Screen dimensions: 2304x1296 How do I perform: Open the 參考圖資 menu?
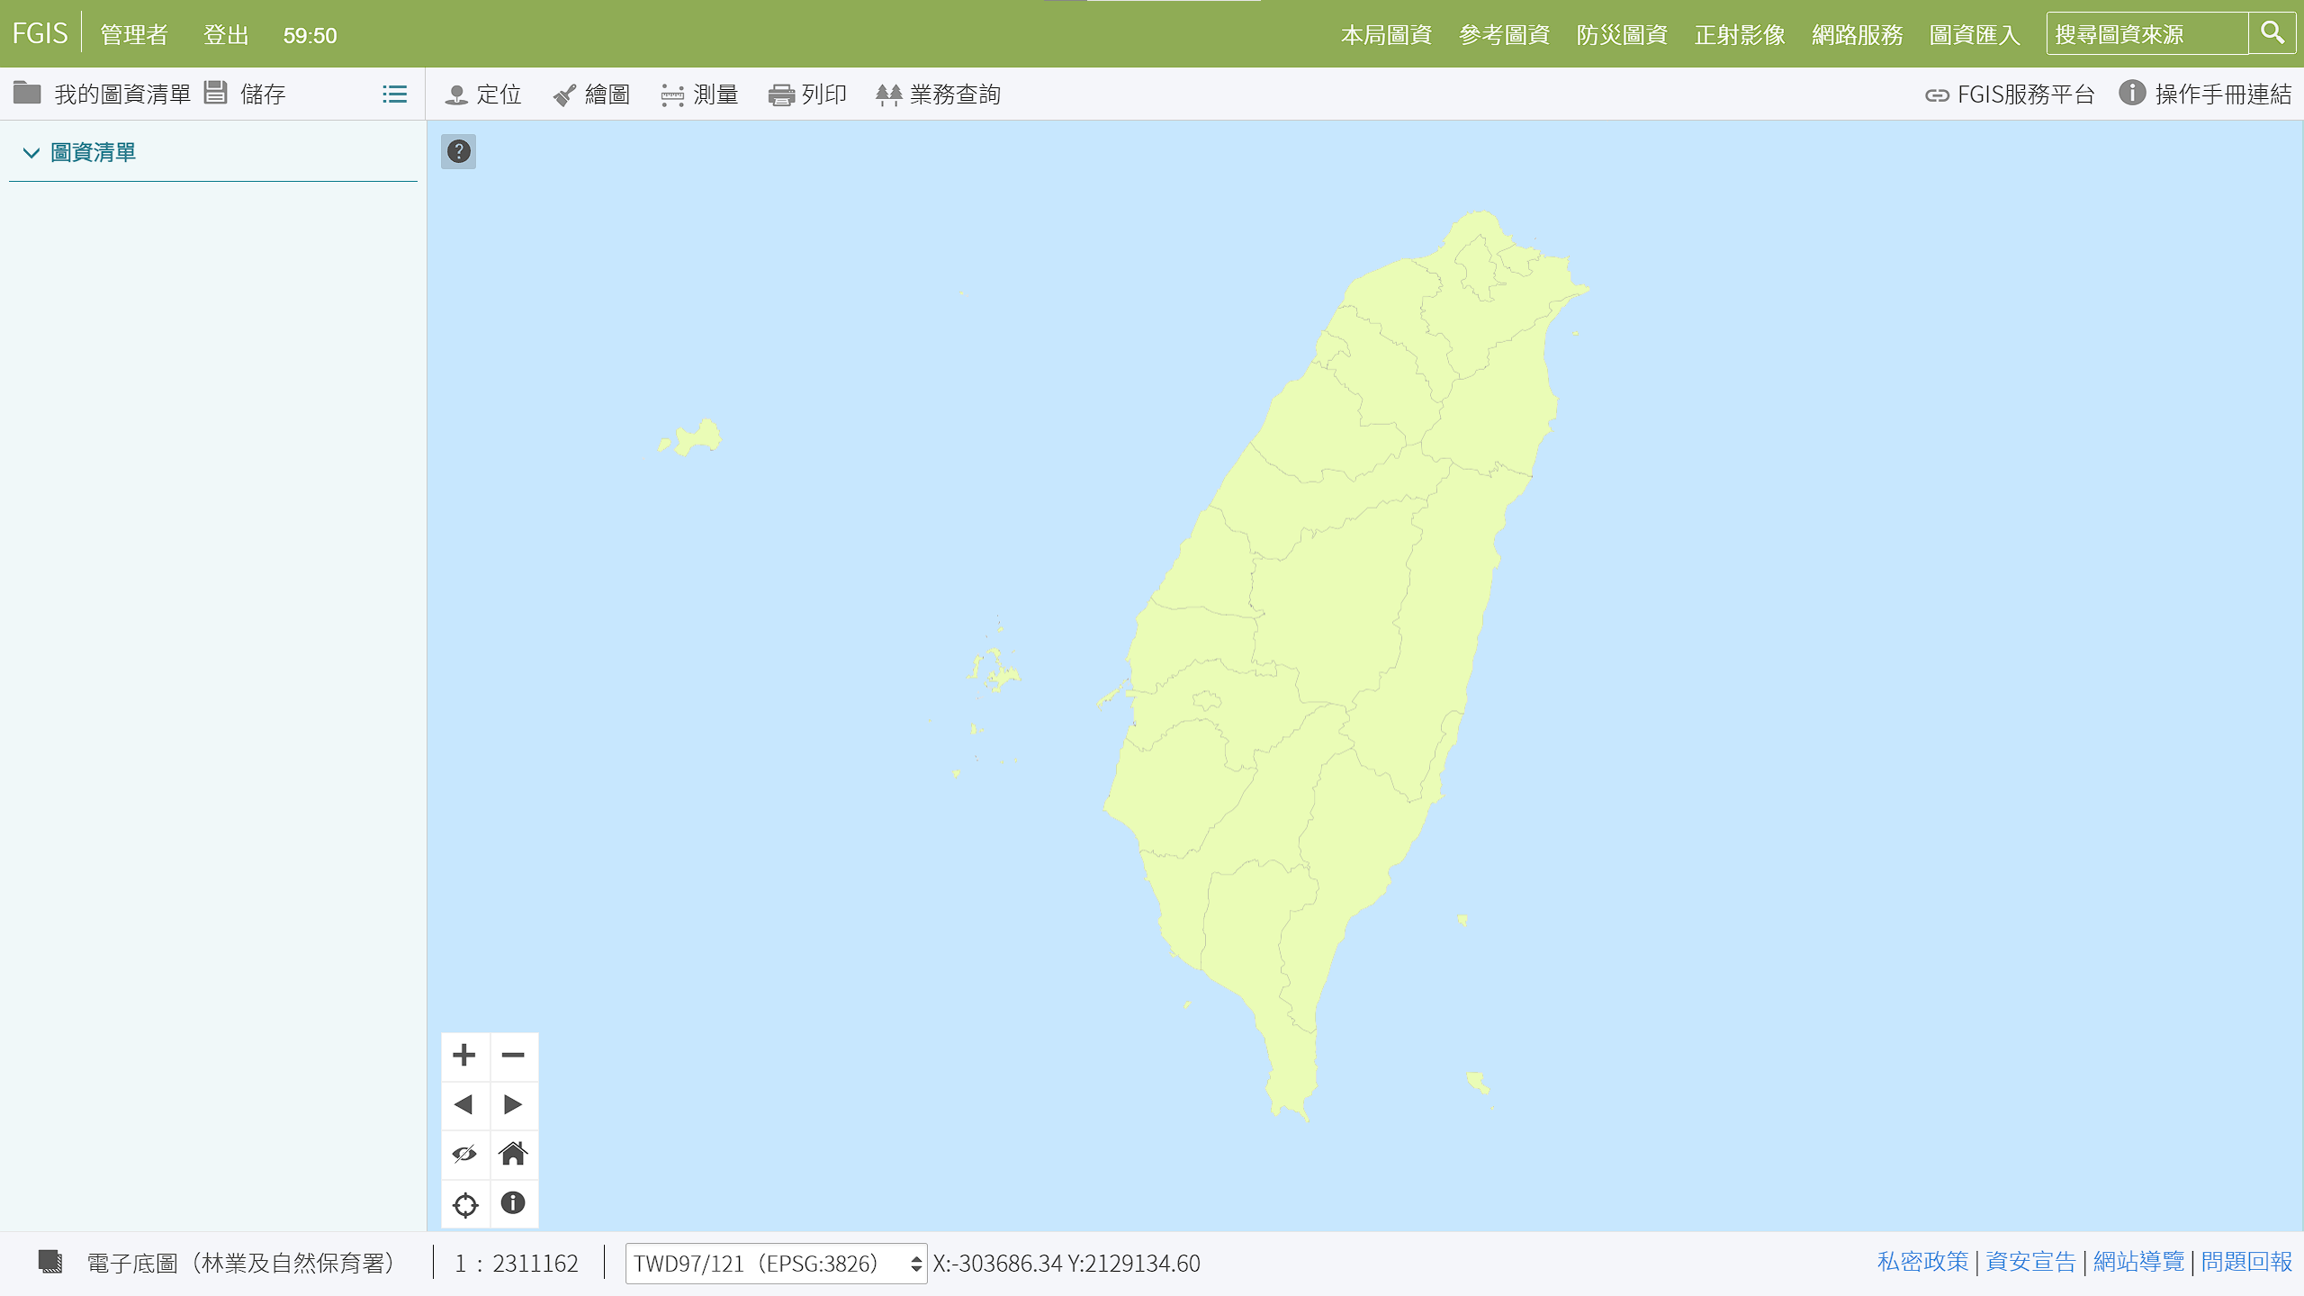coord(1504,35)
